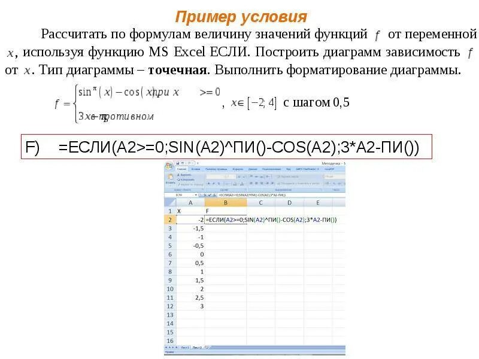479x359 pixels.
Task: Click the insert new sheet icon after Лист2
Action: coord(207,348)
